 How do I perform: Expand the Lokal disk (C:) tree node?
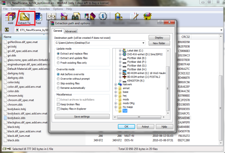click(x=120, y=50)
